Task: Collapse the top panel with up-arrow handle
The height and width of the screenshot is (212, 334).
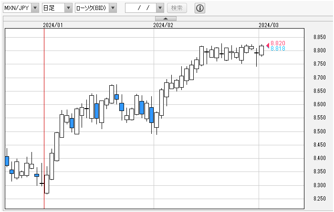Action: [x=166, y=19]
